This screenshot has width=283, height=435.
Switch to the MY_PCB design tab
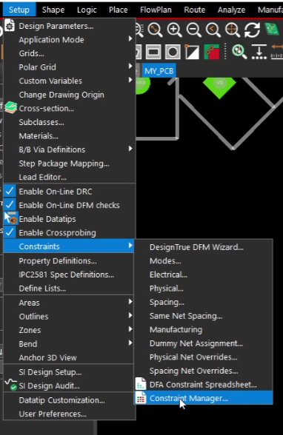point(159,71)
